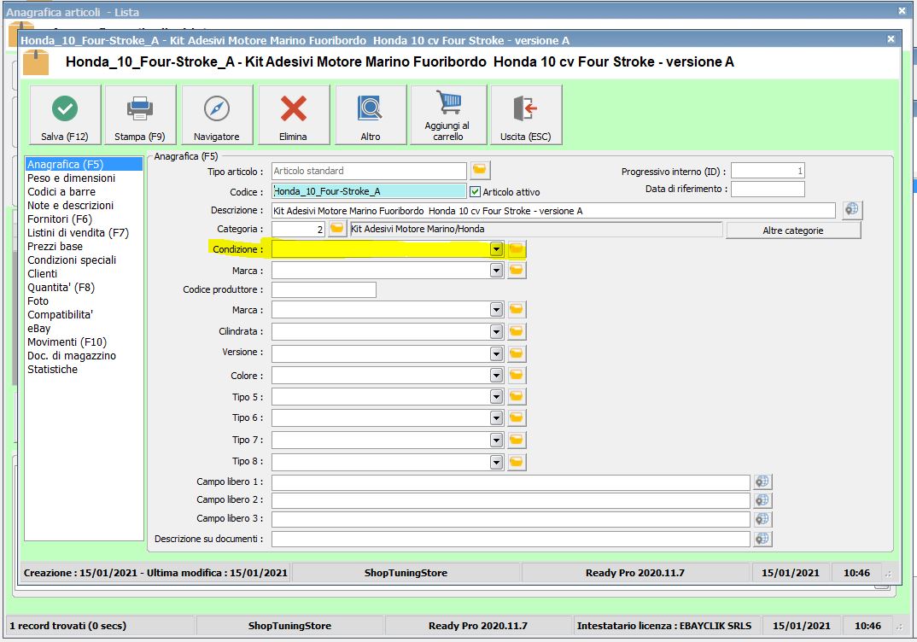
Task: Open the Altro toolbar button
Action: (371, 114)
